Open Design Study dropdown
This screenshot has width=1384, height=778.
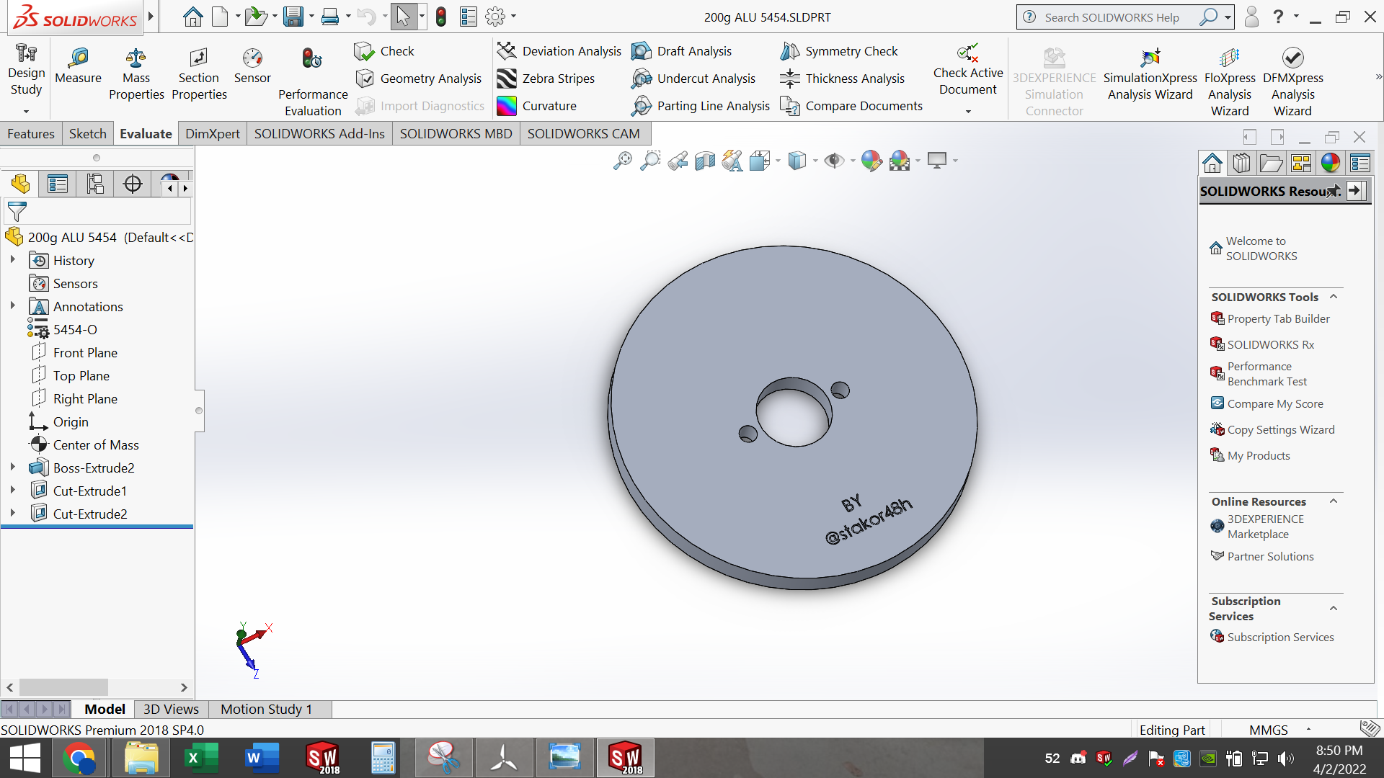(26, 111)
